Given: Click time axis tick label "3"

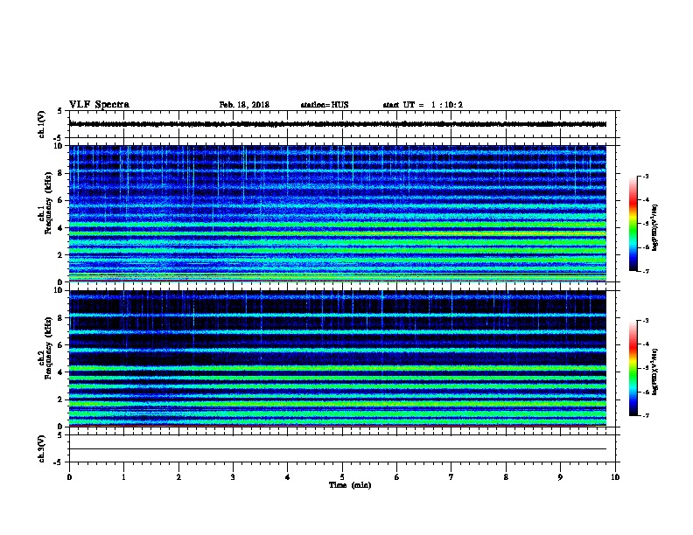Looking at the screenshot, I should [x=233, y=477].
